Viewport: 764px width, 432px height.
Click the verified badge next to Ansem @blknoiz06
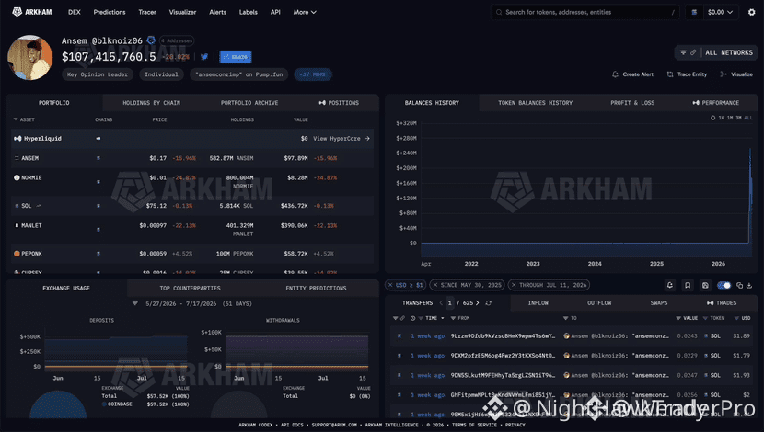click(x=151, y=40)
